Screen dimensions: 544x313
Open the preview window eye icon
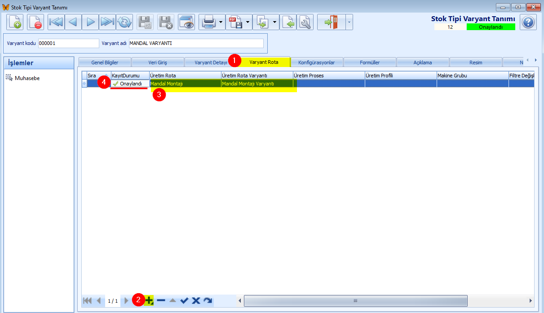[186, 22]
